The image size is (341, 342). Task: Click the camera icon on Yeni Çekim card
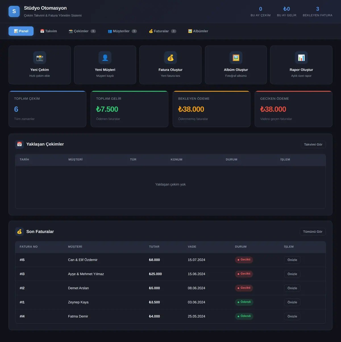tap(40, 58)
